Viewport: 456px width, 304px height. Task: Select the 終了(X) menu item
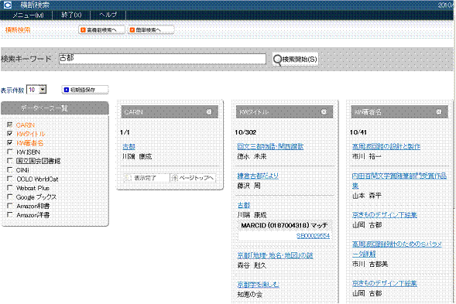71,15
